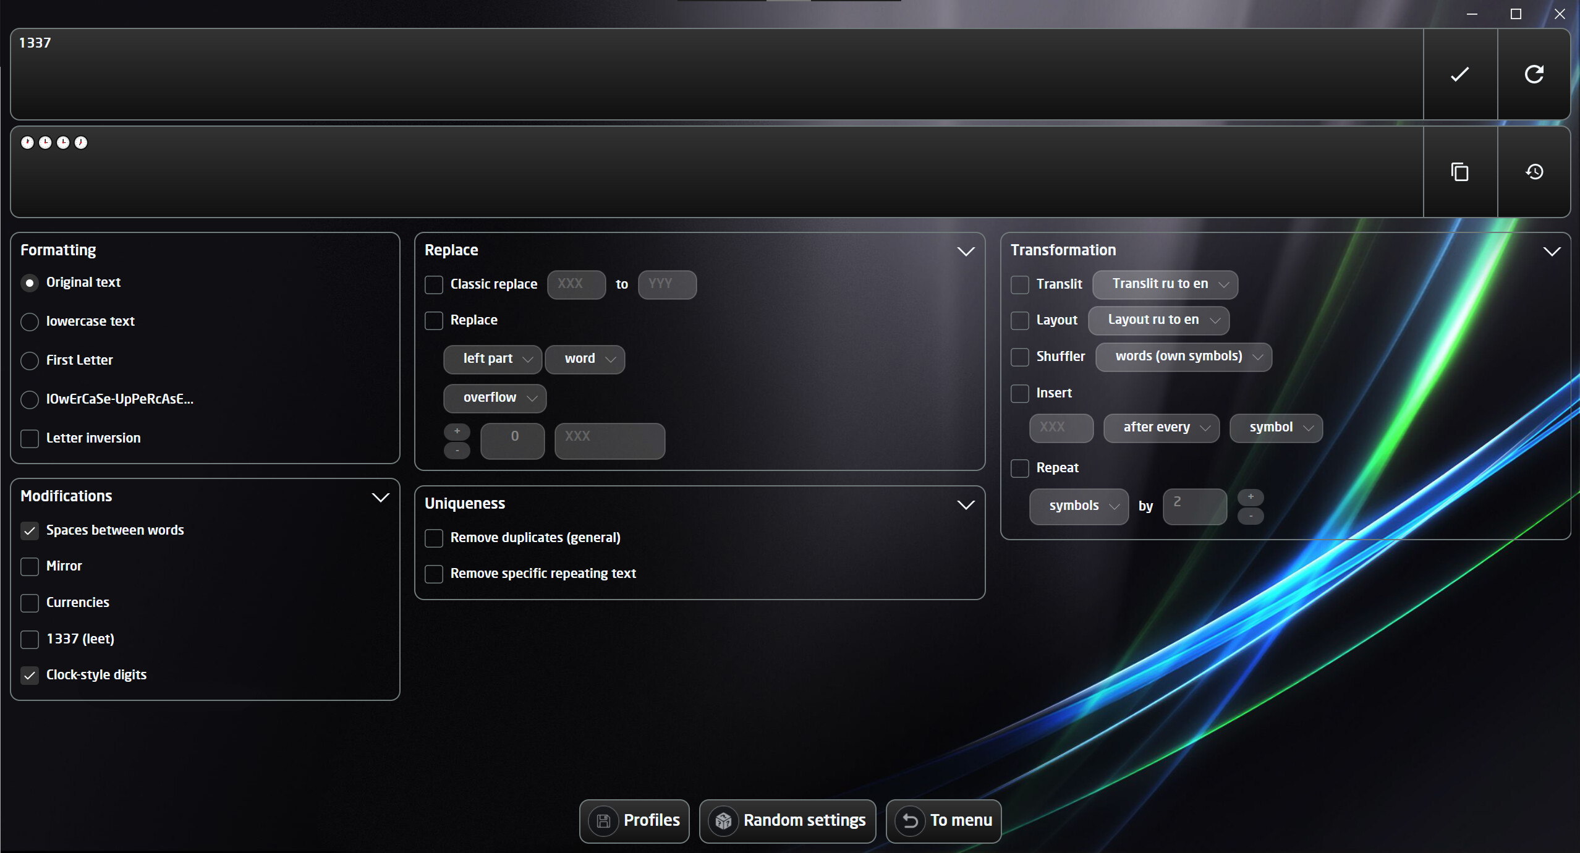Click the save icon on the Profiles button
The height and width of the screenshot is (853, 1580).
point(603,821)
